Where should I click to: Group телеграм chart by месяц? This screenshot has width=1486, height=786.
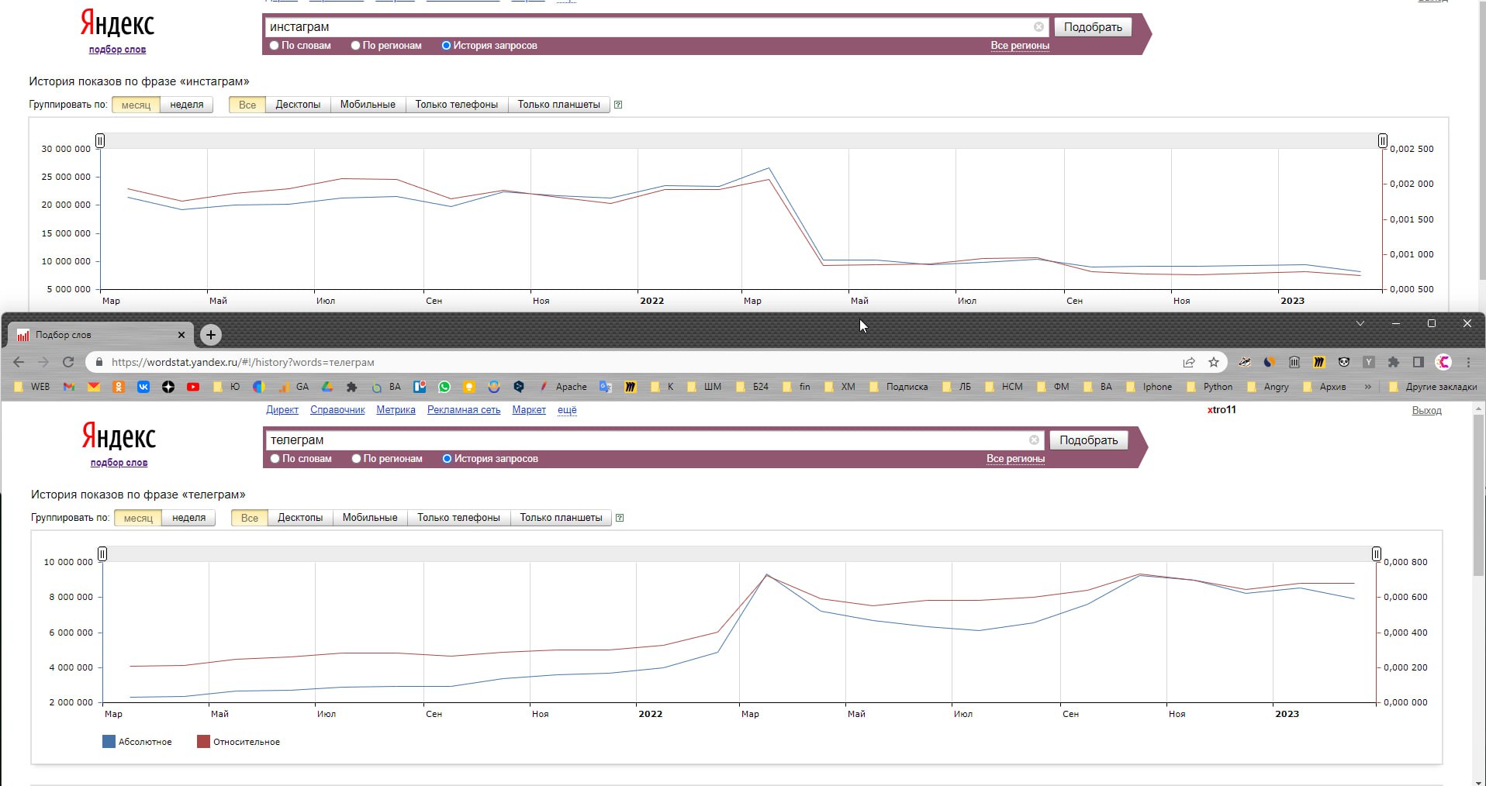pyautogui.click(x=138, y=518)
